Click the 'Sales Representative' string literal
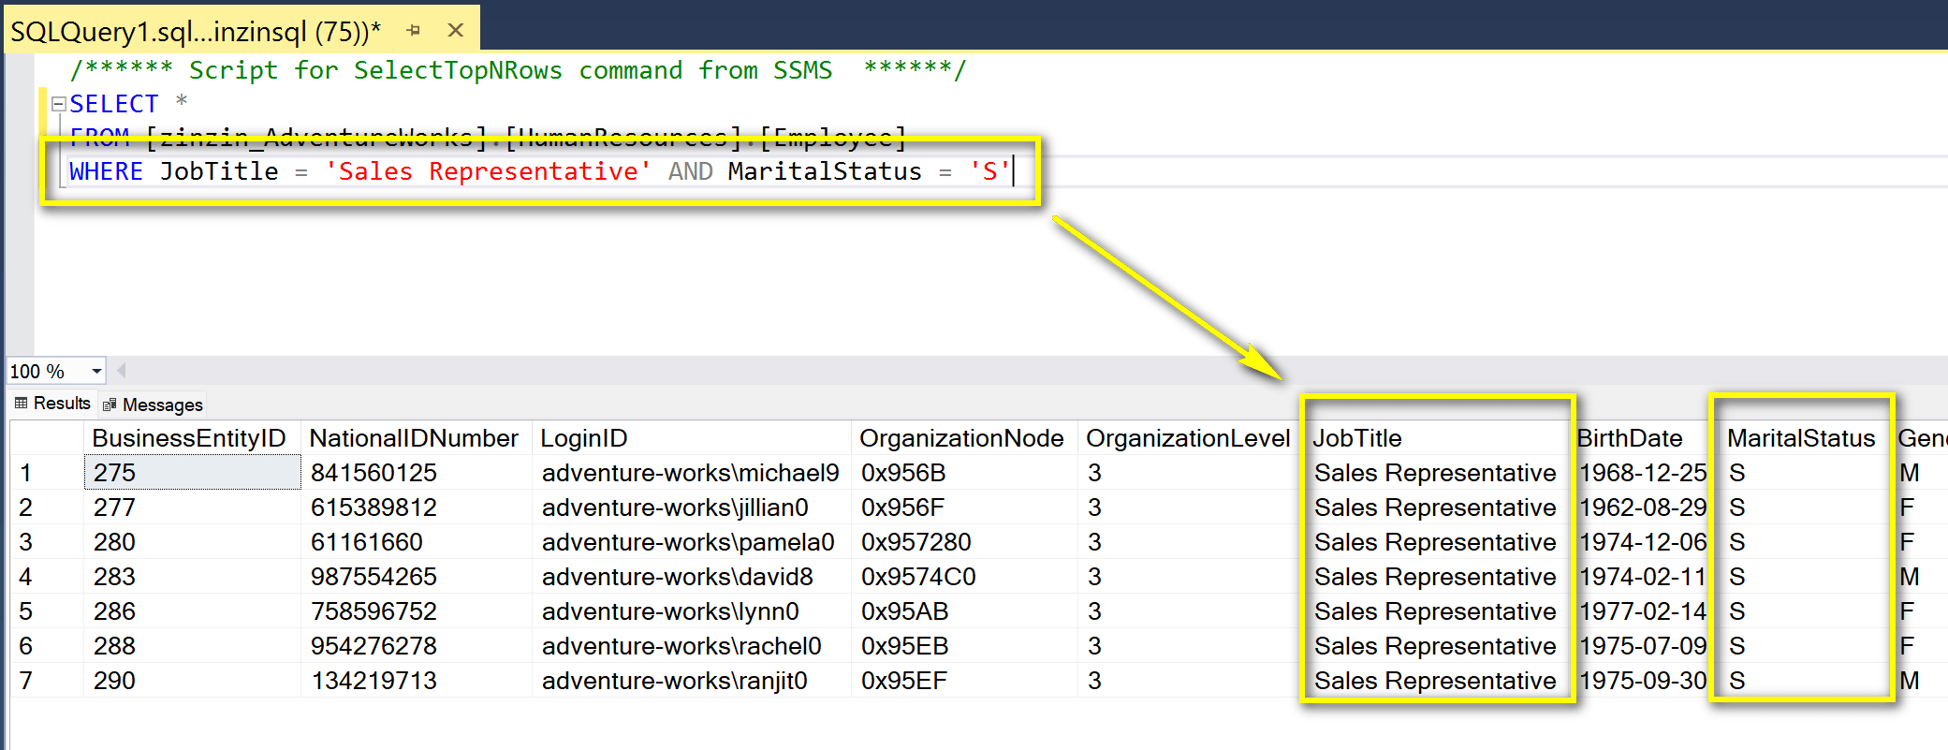The height and width of the screenshot is (750, 1948). pos(487,171)
